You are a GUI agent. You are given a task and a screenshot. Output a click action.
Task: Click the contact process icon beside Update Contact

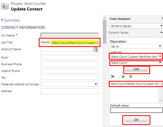5,7
